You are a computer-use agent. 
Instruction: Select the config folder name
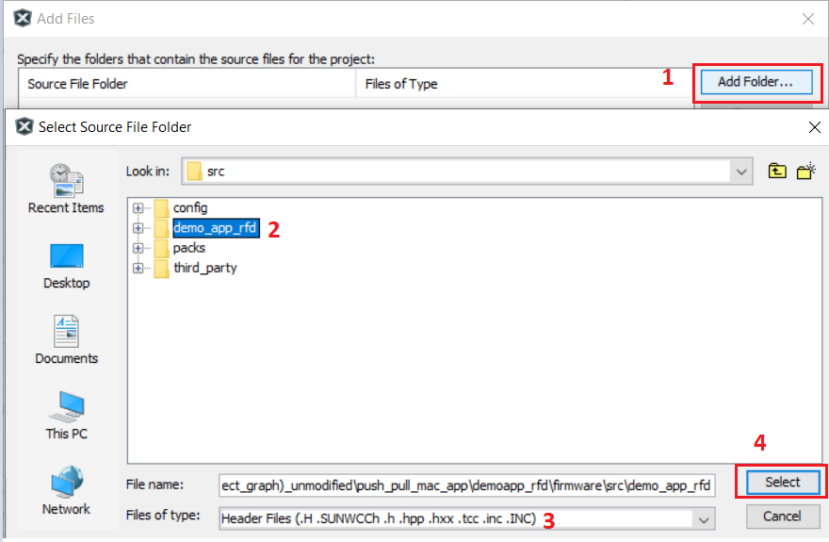click(x=190, y=207)
